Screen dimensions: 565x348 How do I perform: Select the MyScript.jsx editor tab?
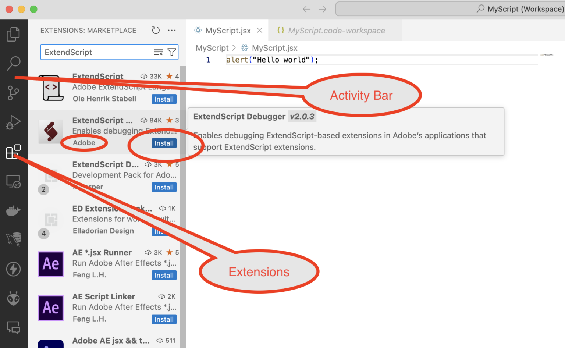228,31
